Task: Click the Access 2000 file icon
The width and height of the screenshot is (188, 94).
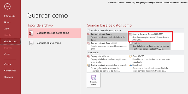Action: [89, 43]
